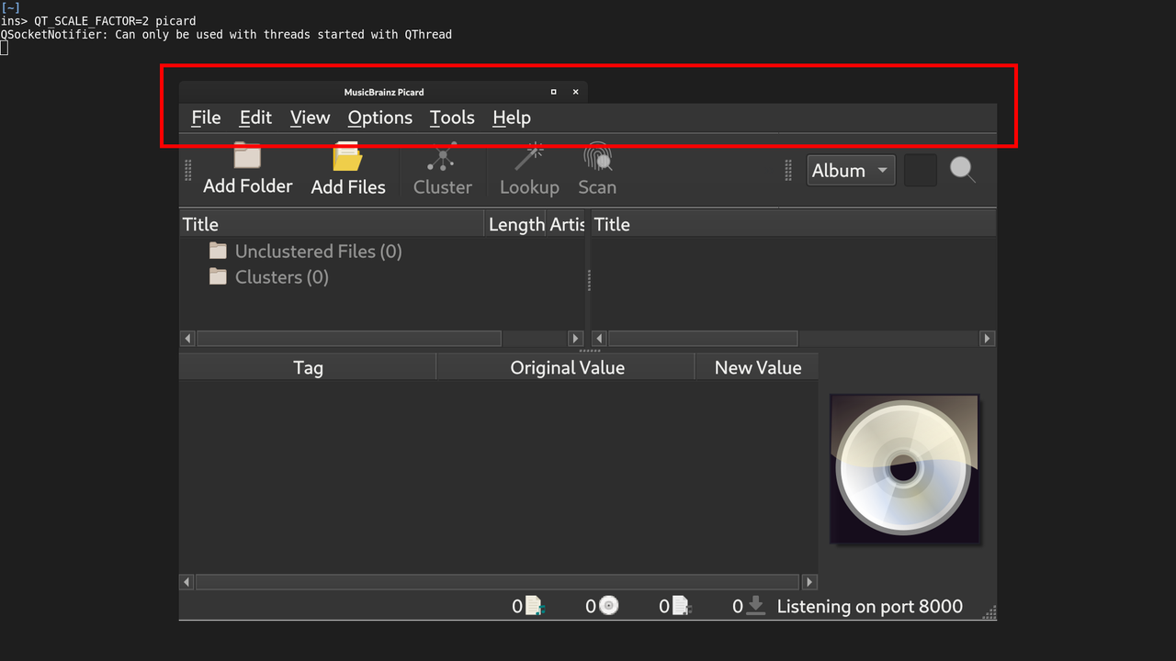1176x661 pixels.
Task: Click the Tag column header
Action: (308, 366)
